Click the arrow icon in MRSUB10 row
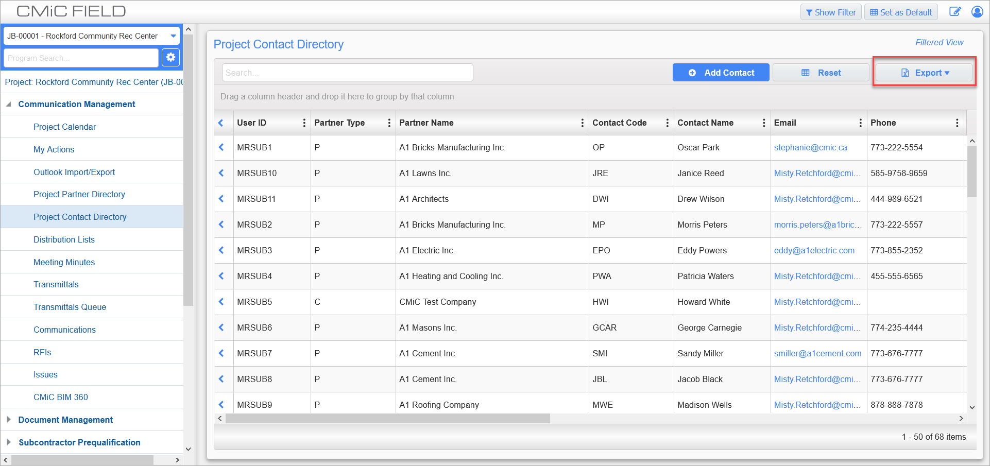 221,173
